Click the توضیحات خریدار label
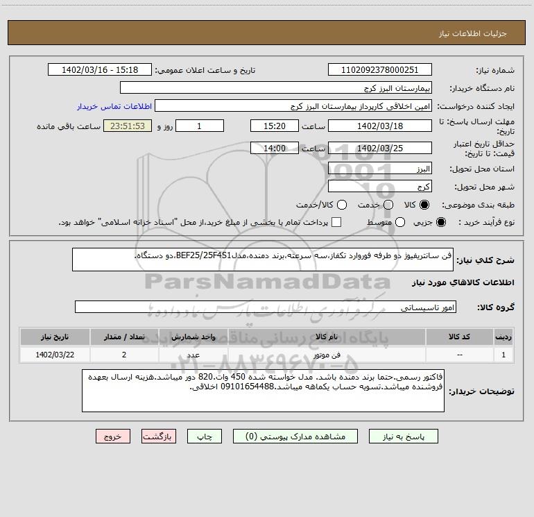 pyautogui.click(x=481, y=391)
